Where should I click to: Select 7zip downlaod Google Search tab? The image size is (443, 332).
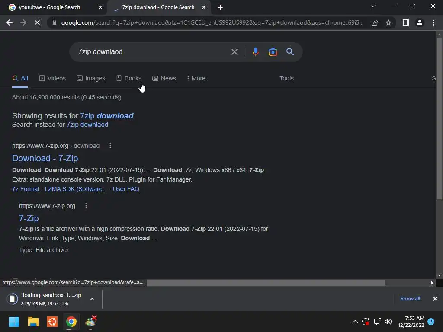[x=158, y=7]
